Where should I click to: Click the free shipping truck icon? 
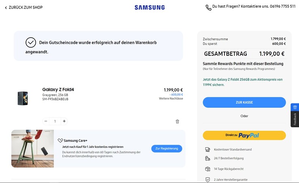pyautogui.click(x=207, y=149)
